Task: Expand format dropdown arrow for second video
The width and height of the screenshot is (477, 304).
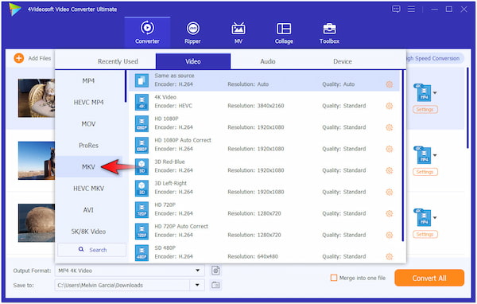Action: point(435,155)
